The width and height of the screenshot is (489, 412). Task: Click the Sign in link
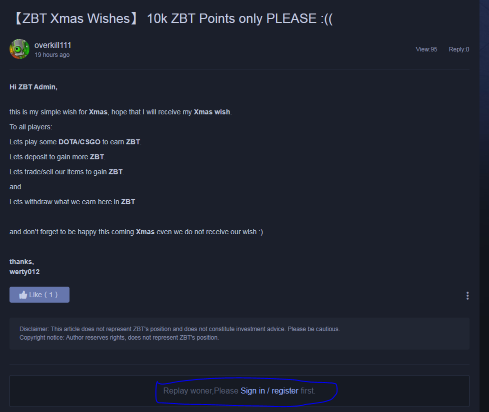[252, 391]
